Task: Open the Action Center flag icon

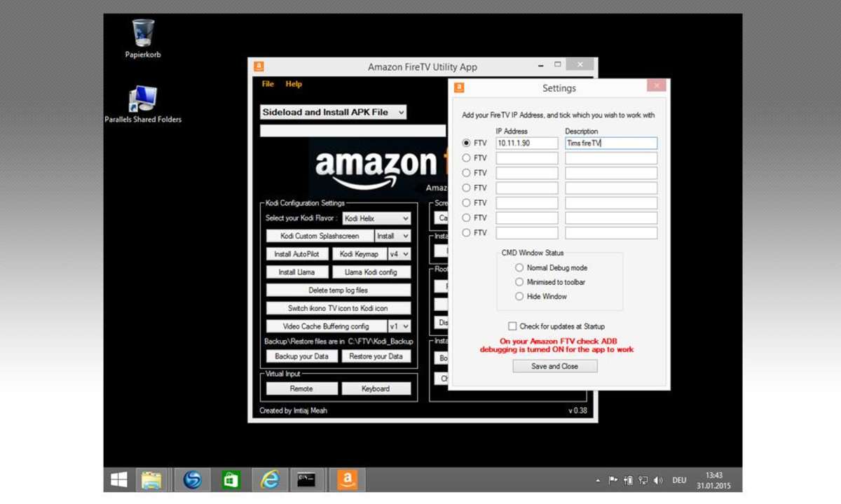Action: (613, 480)
